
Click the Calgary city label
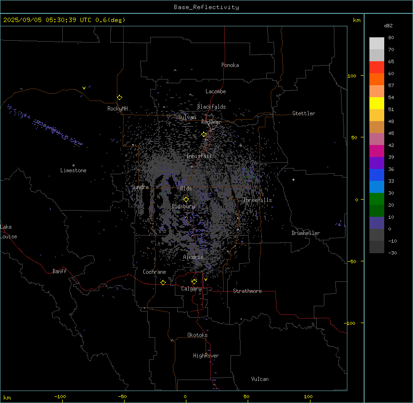[191, 289]
